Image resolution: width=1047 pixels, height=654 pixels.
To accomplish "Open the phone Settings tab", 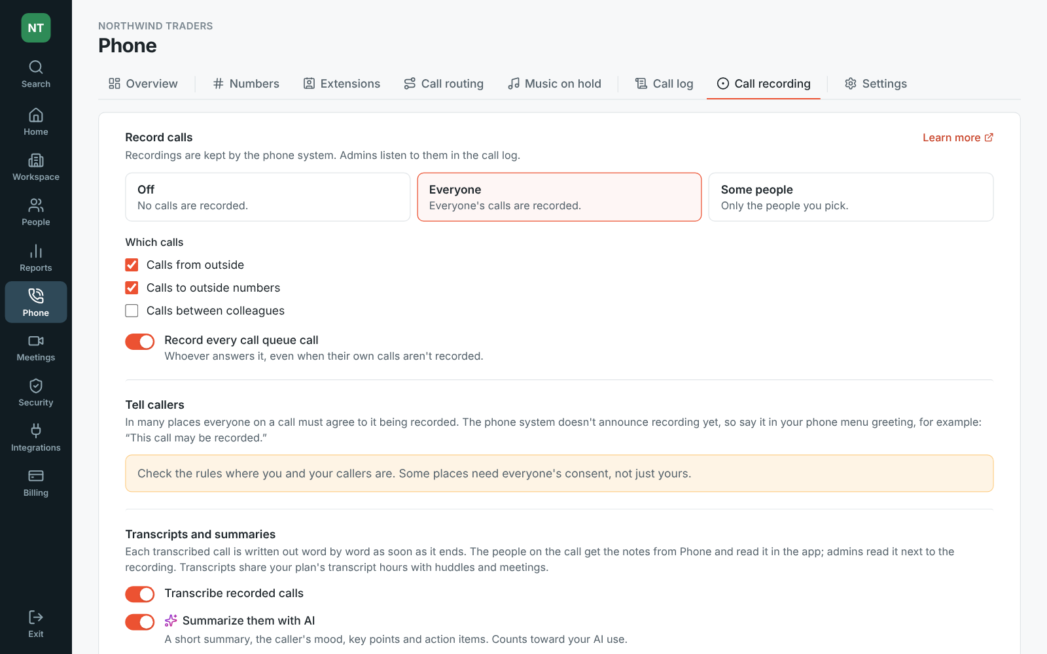I will (876, 84).
